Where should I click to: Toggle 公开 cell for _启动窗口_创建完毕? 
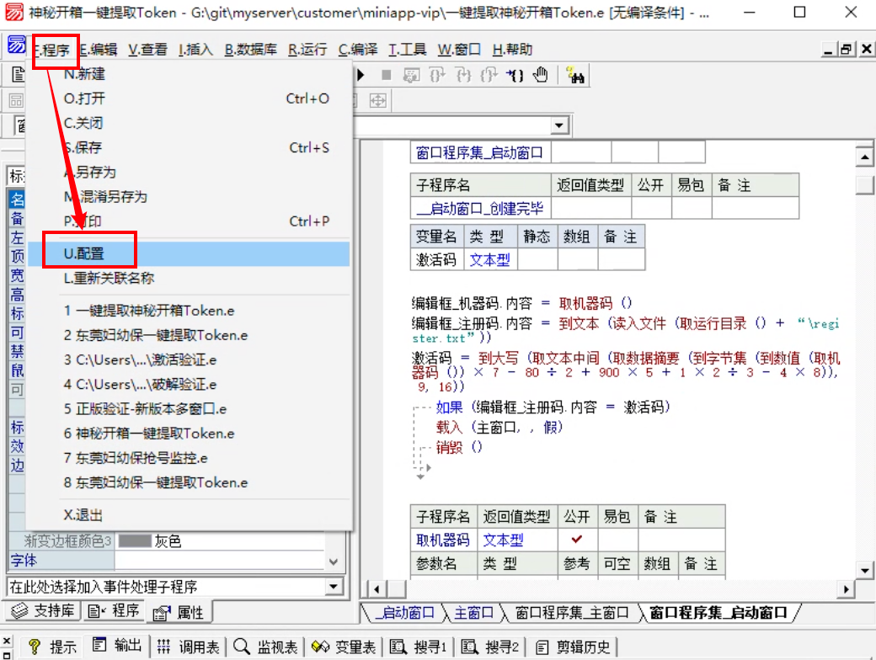tap(649, 208)
